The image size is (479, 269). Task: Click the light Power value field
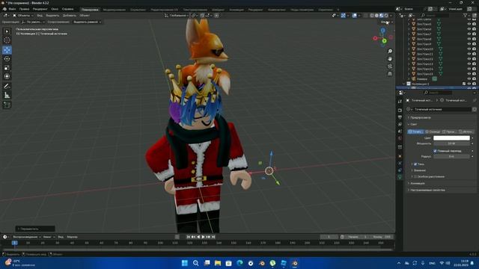pyautogui.click(x=451, y=143)
